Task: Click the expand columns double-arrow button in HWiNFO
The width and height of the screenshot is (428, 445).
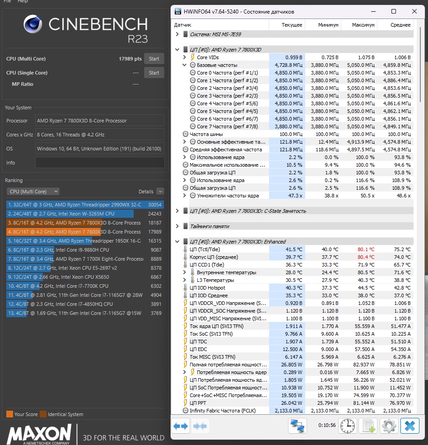Action: [181, 426]
